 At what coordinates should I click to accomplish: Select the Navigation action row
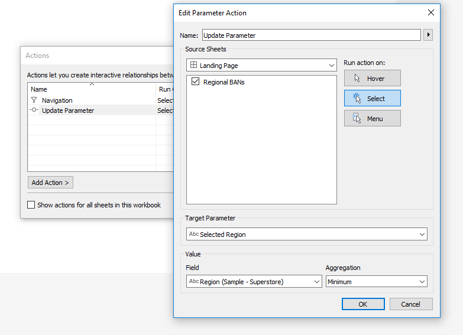click(x=101, y=100)
